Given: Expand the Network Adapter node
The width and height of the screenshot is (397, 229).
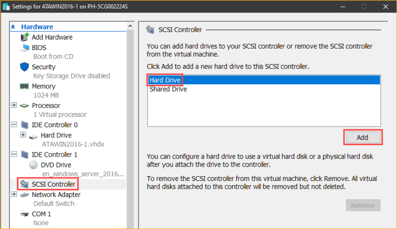Looking at the screenshot, I should click(x=14, y=194).
